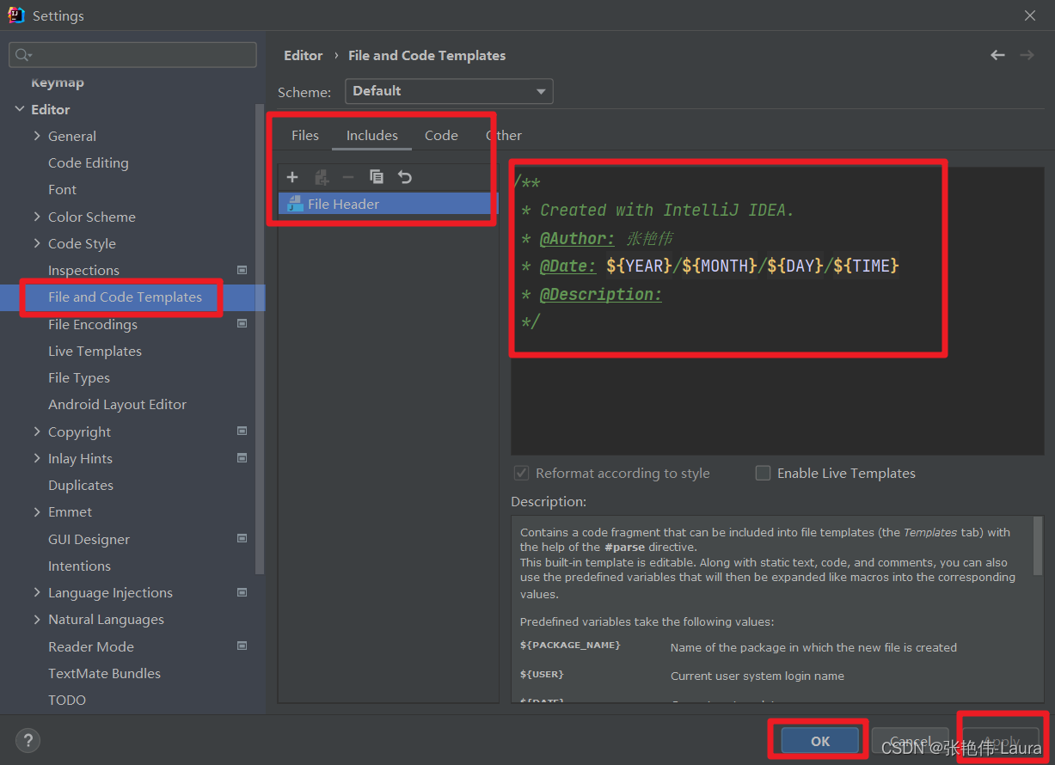Screen dimensions: 1055x765
Task: Click inside the template code editor
Action: click(x=777, y=309)
